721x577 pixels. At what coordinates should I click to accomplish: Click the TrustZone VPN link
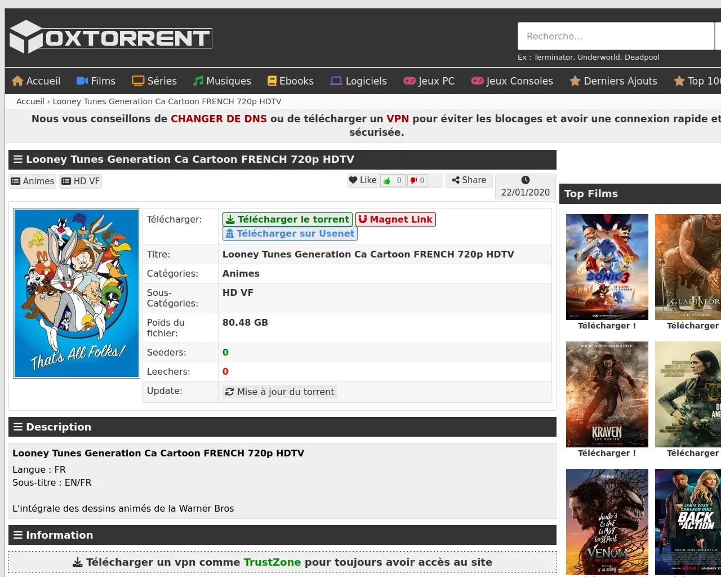[272, 562]
